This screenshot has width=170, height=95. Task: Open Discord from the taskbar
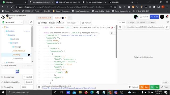pos(116,92)
